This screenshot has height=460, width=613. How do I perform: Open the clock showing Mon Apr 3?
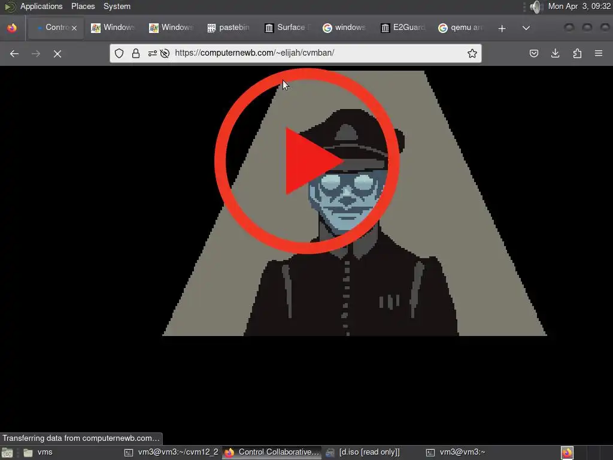579,6
